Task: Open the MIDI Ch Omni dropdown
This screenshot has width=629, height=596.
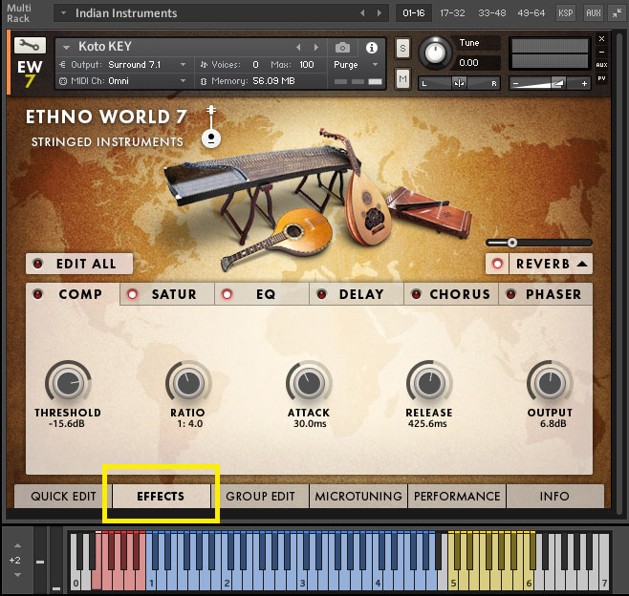Action: tap(183, 80)
